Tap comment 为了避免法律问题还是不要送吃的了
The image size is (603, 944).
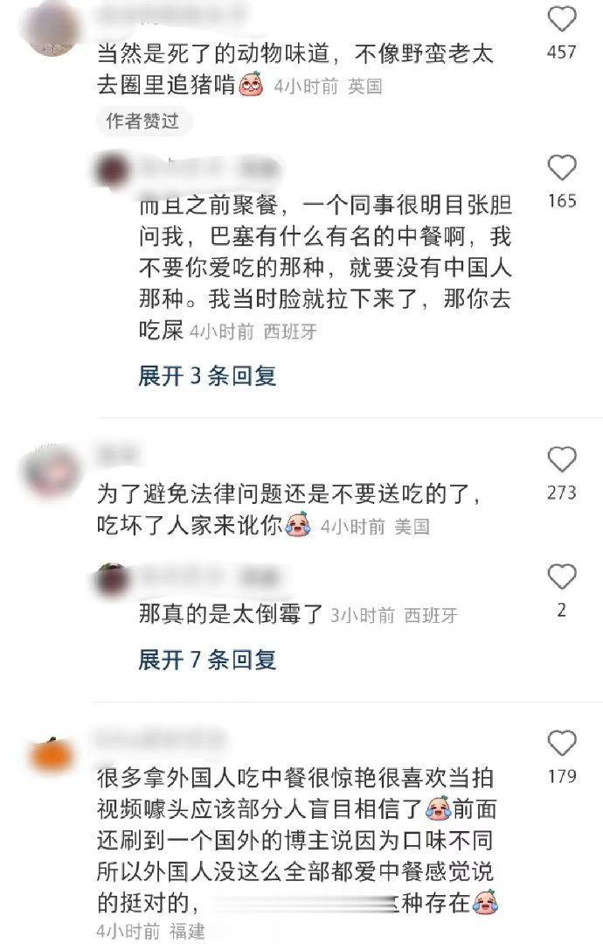tap(288, 510)
